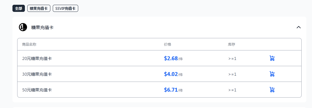This screenshot has height=108, width=312.
Task: Click stock value of 20元糖果充值卡 row
Action: [x=232, y=58]
